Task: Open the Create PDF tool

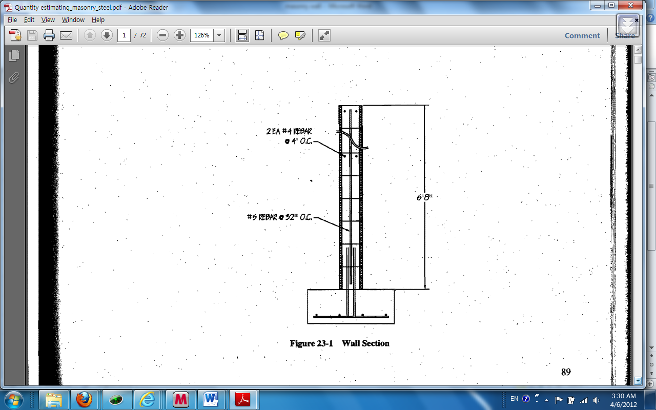Action: tap(14, 35)
